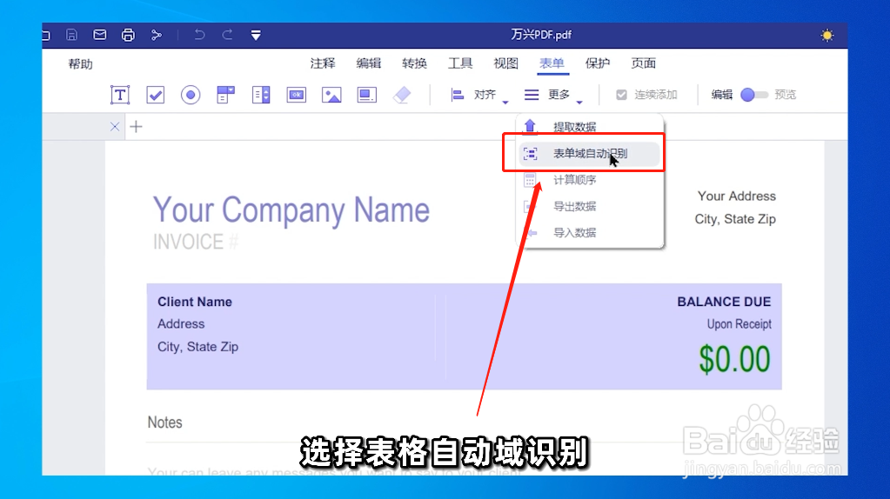Open the 页面 tab

(644, 63)
